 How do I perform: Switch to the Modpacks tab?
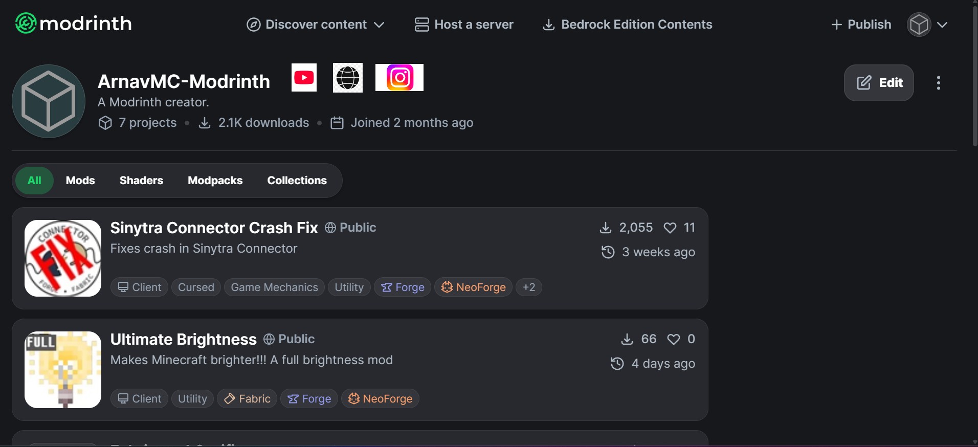tap(215, 181)
